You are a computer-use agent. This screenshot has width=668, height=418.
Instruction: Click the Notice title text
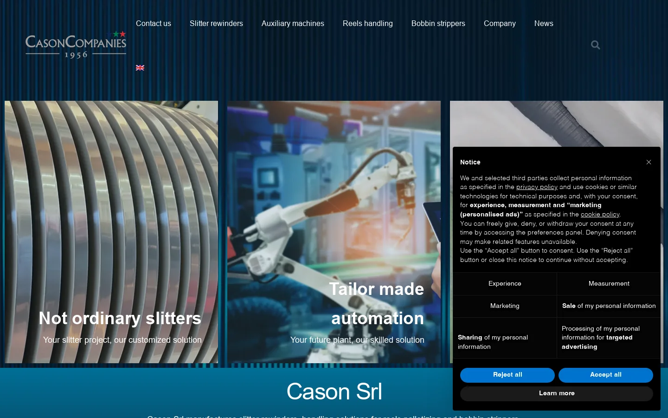(x=470, y=162)
